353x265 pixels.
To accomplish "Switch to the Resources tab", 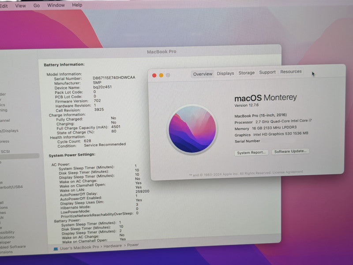I will point(291,72).
